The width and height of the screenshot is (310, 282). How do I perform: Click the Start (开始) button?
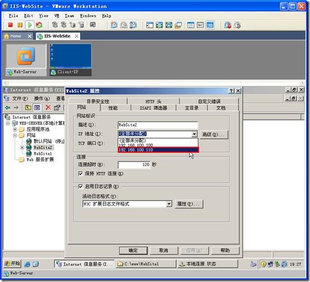pyautogui.click(x=12, y=264)
